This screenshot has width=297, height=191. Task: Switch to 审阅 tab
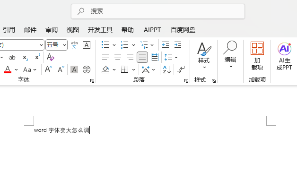52,30
